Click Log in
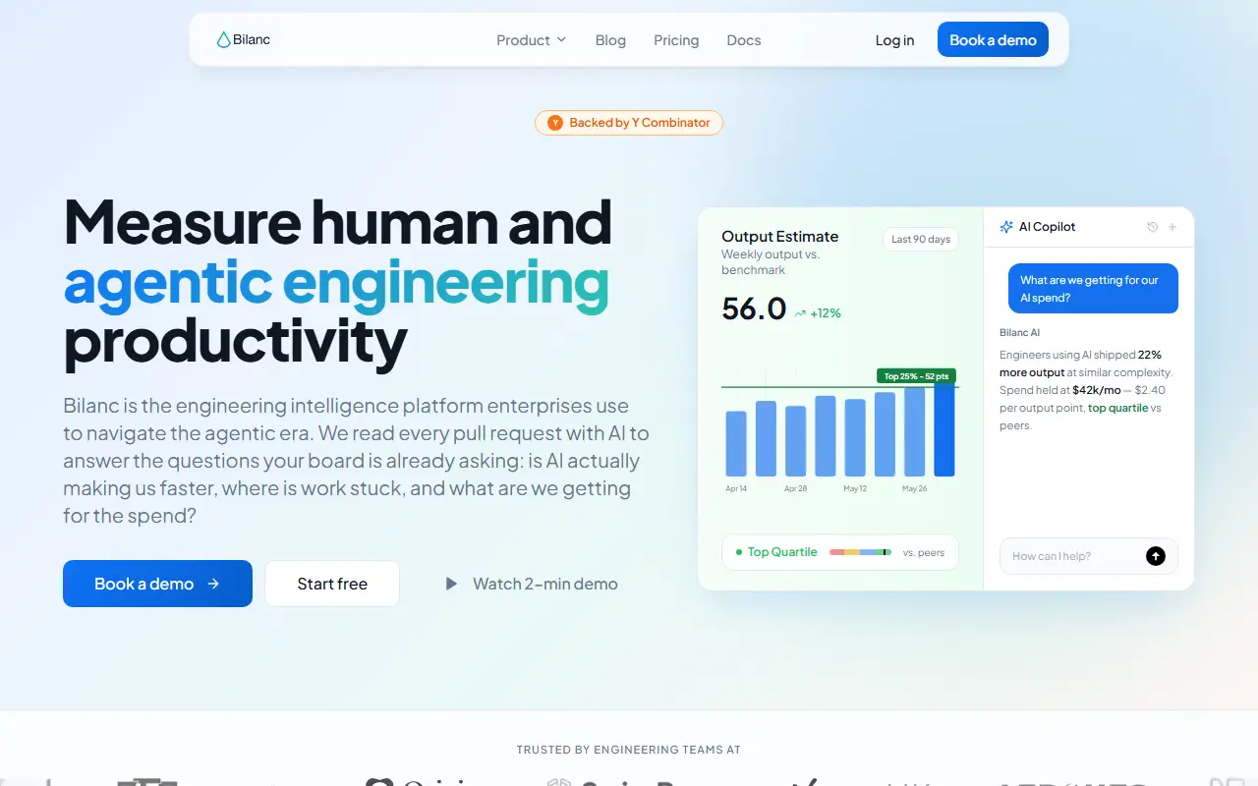This screenshot has height=786, width=1258. (894, 40)
